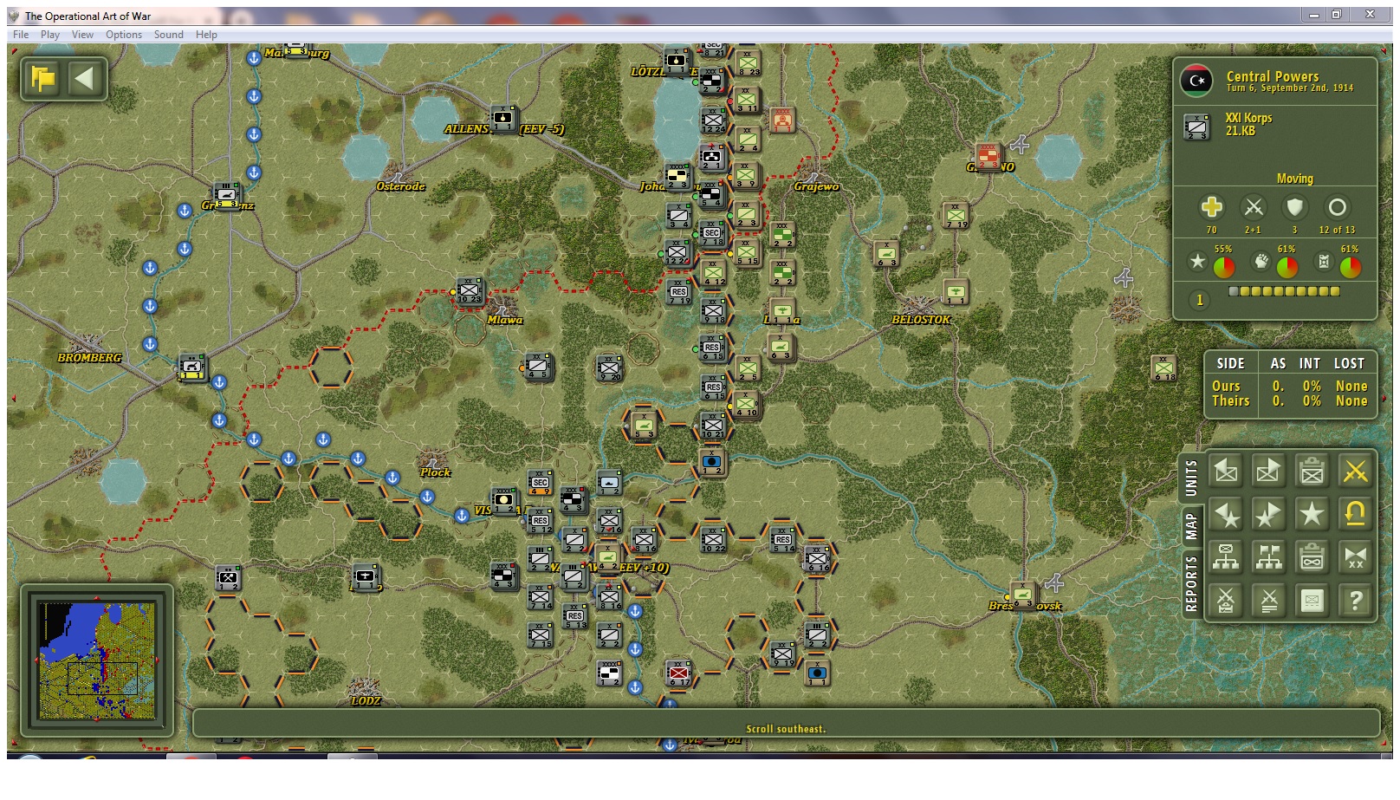Select the next unit button in Units panel

point(1268,471)
